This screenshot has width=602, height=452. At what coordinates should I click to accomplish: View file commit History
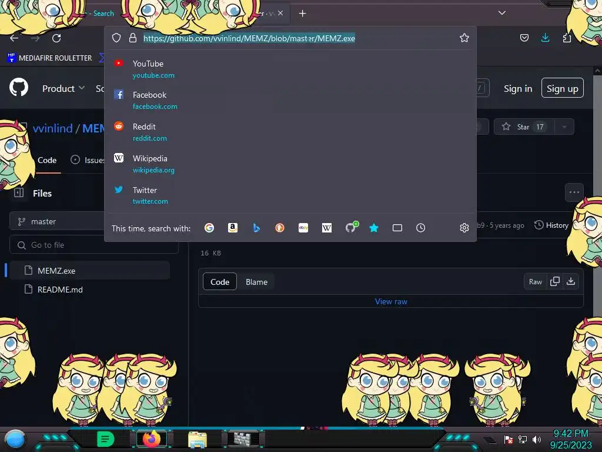point(551,225)
